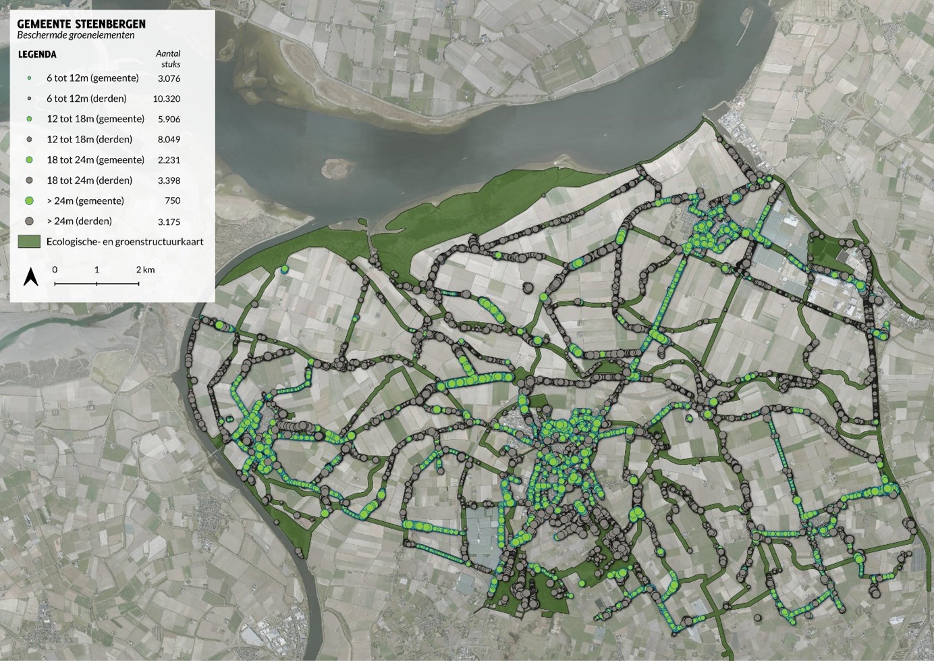Viewport: 934px width, 661px height.
Task: Select the LEGENDA heading
Action: 37,54
